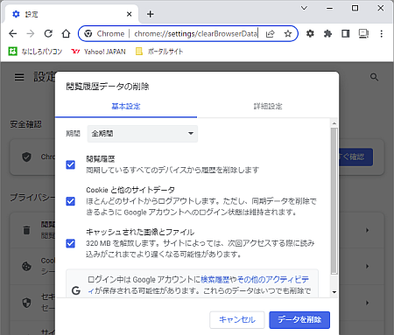This screenshot has width=394, height=335.
Task: Maximize the Chrome window
Action: tap(355, 8)
